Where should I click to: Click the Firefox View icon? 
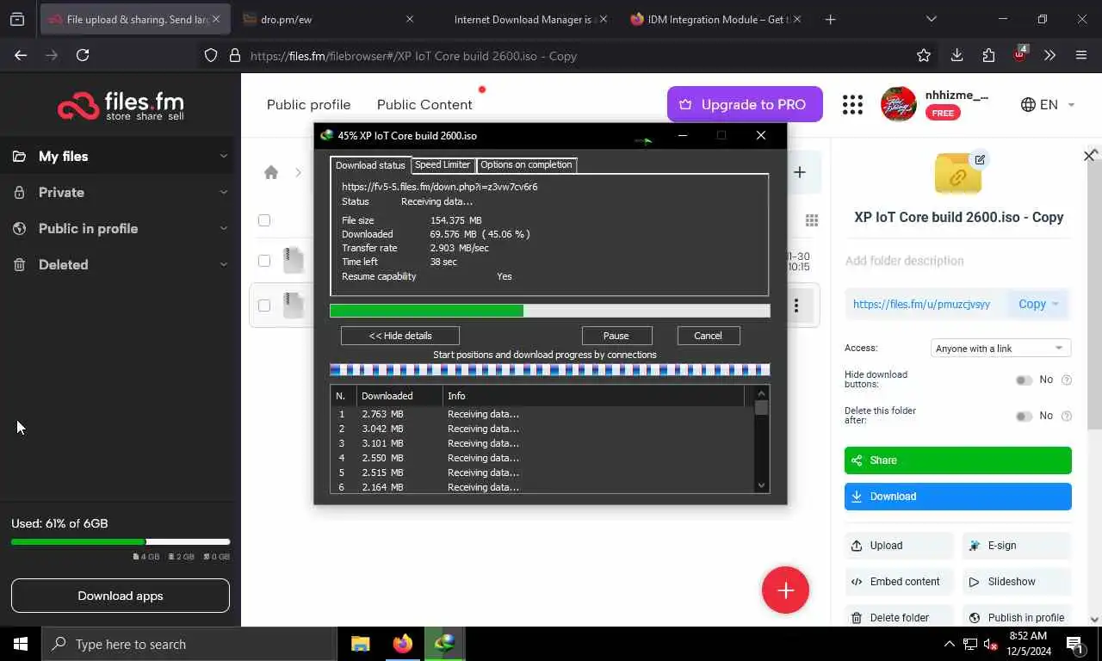click(17, 19)
